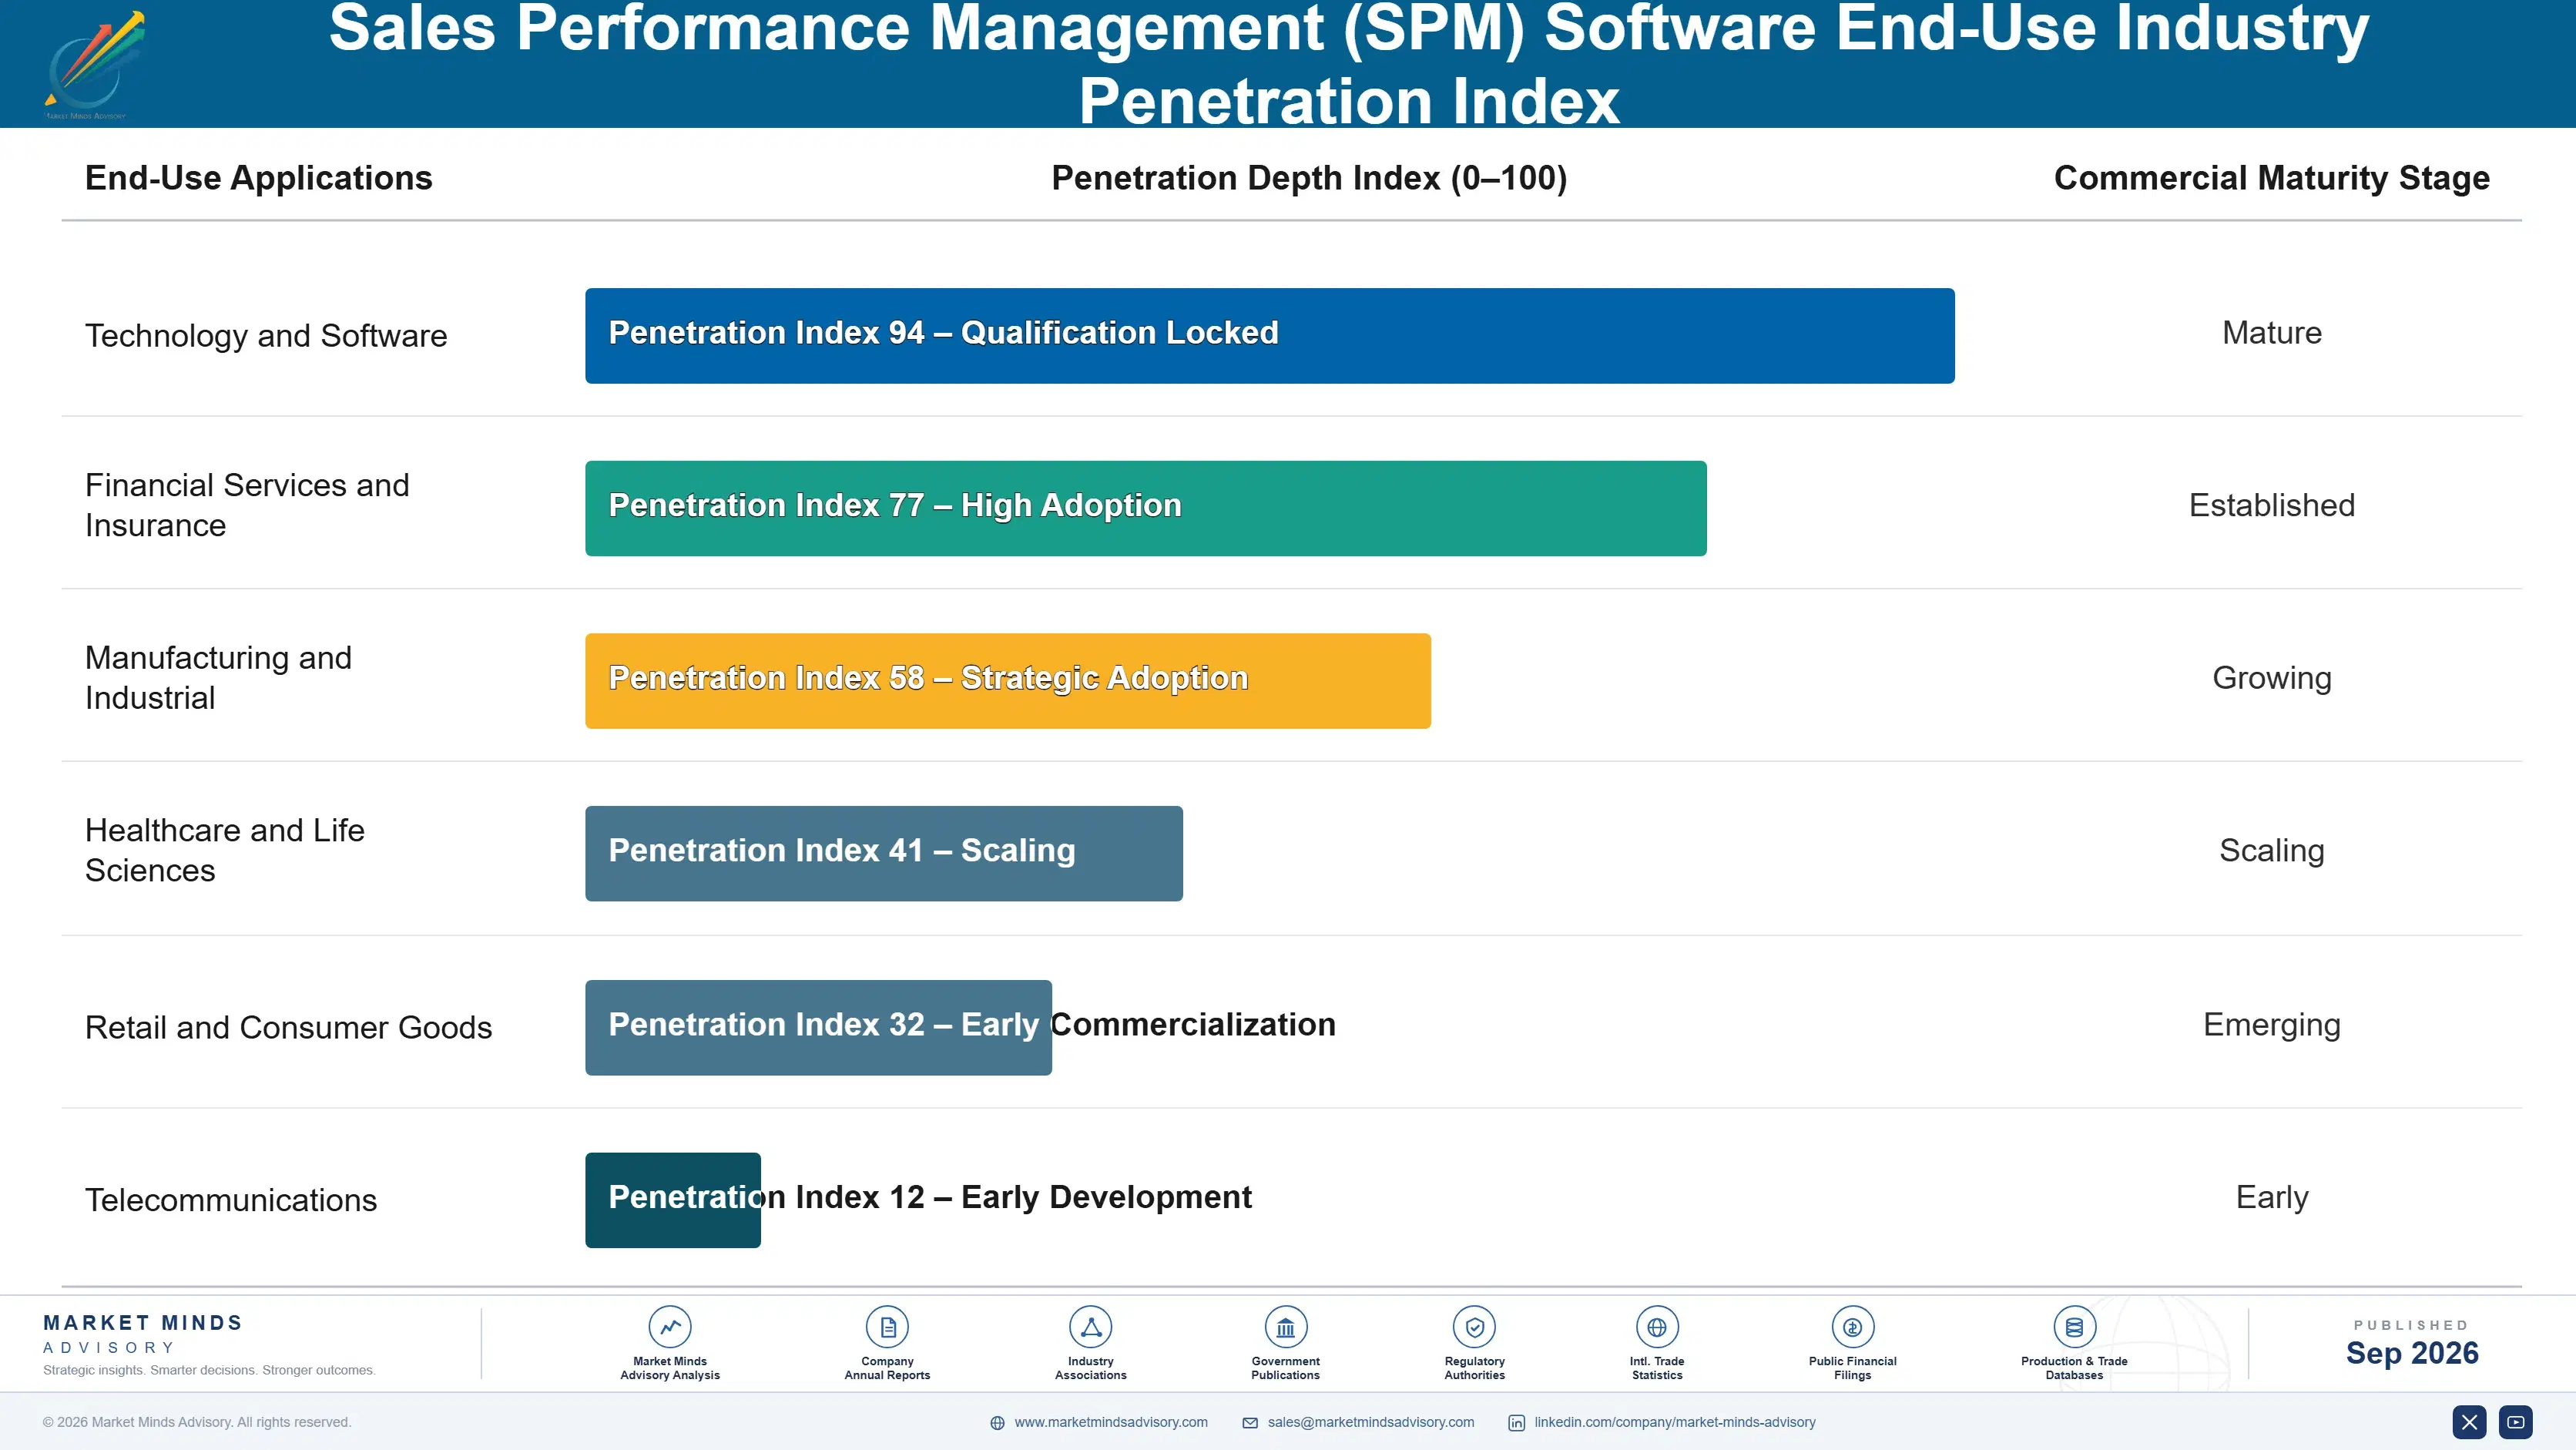Click the Industry Associations icon
The height and width of the screenshot is (1450, 2576).
click(x=1090, y=1327)
